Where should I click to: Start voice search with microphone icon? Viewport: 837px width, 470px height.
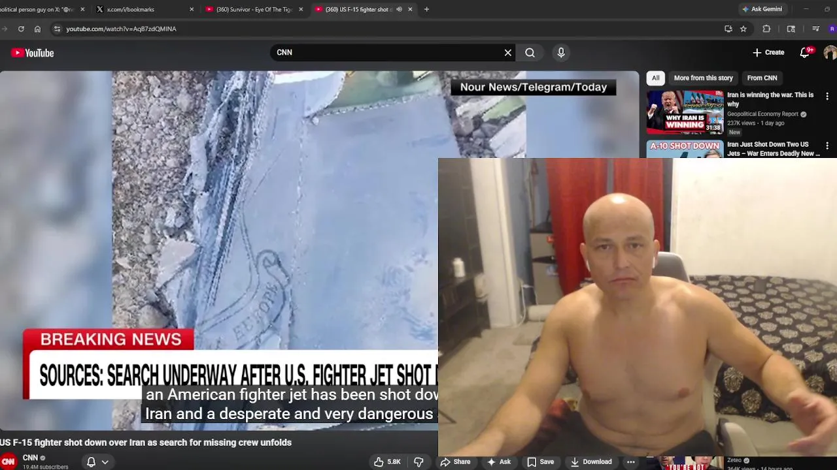point(560,53)
